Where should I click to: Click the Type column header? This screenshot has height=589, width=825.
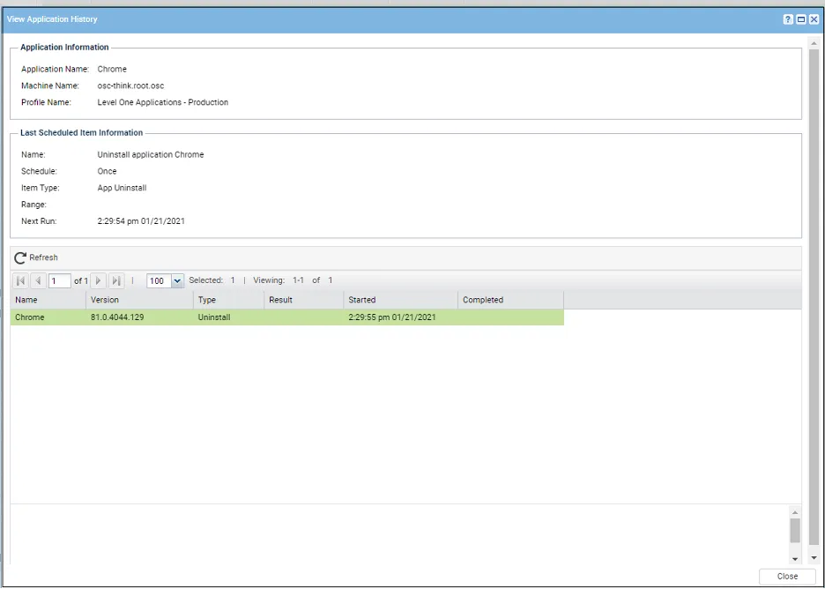[227, 300]
